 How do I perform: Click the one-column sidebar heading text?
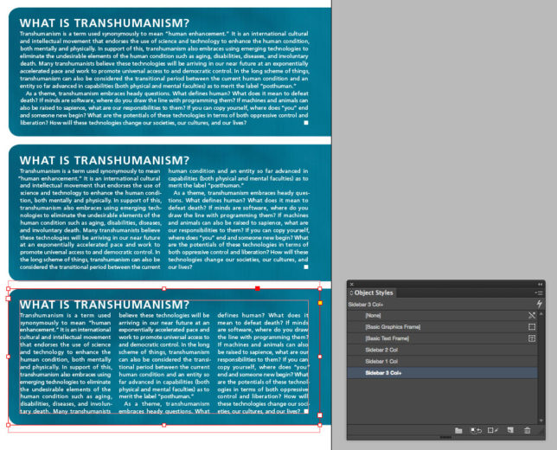point(105,23)
